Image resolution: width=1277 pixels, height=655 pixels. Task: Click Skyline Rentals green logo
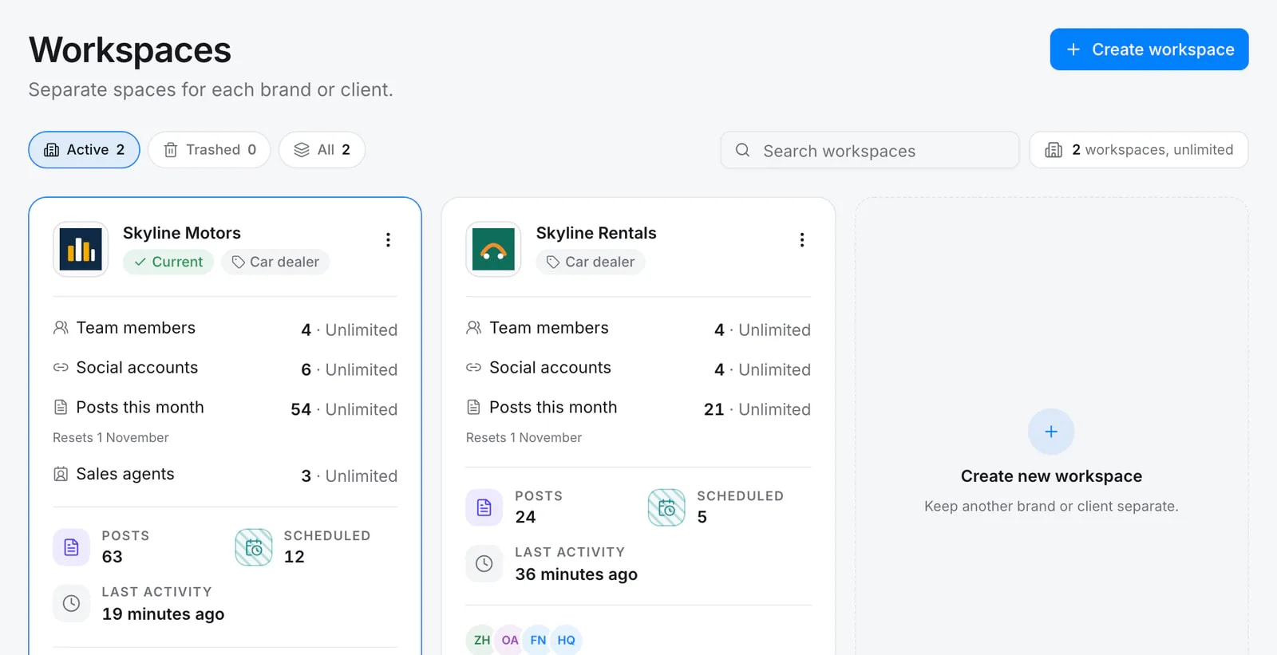(493, 249)
